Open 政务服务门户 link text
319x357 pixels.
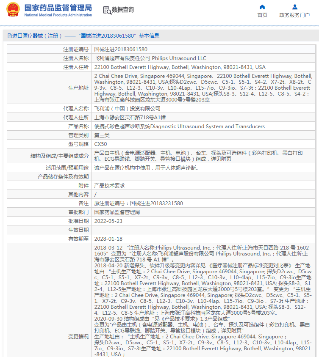(294, 15)
